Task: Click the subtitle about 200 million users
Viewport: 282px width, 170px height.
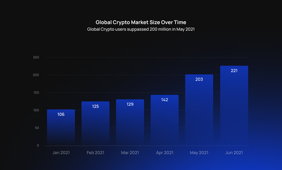Action: click(141, 29)
